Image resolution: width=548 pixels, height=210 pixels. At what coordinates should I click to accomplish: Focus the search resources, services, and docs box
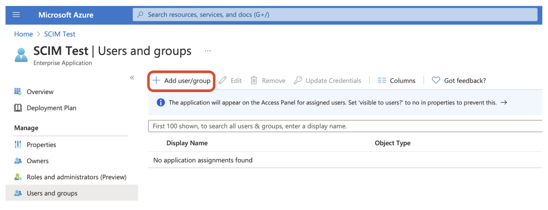coord(335,14)
